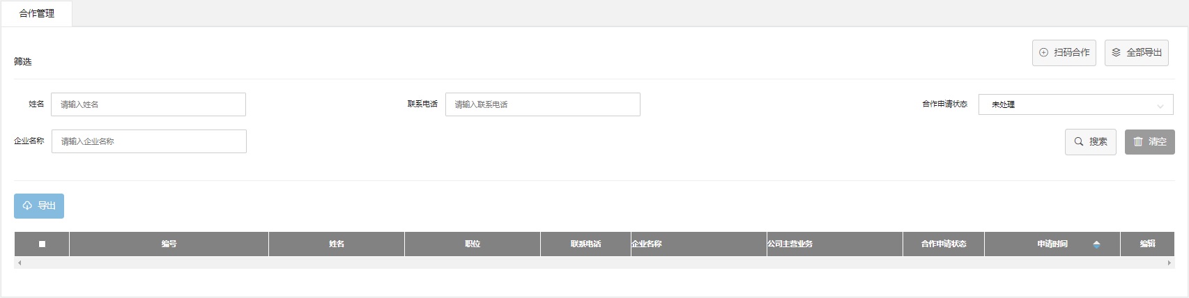Click the 职位 column header
This screenshot has height=298, width=1189.
pos(472,244)
